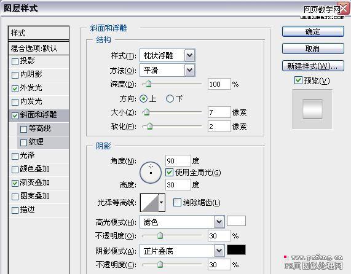Click the 深度 depth slider handle
Viewport: 351px width, 274px height.
[x=148, y=84]
